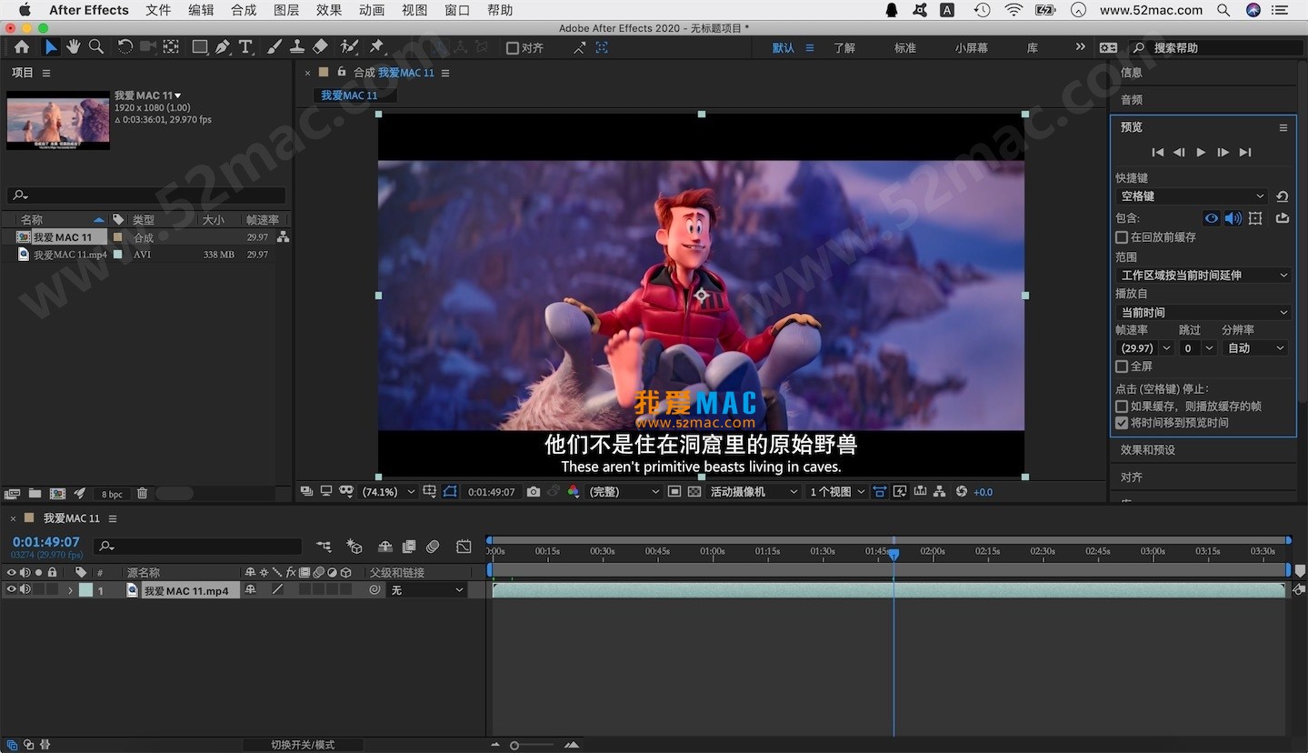Select the Rotation tool
This screenshot has height=753, width=1308.
tap(125, 47)
